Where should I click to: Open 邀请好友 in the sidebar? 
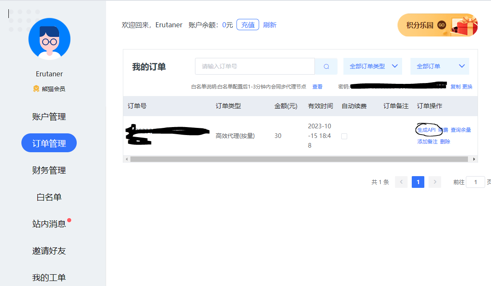click(49, 251)
